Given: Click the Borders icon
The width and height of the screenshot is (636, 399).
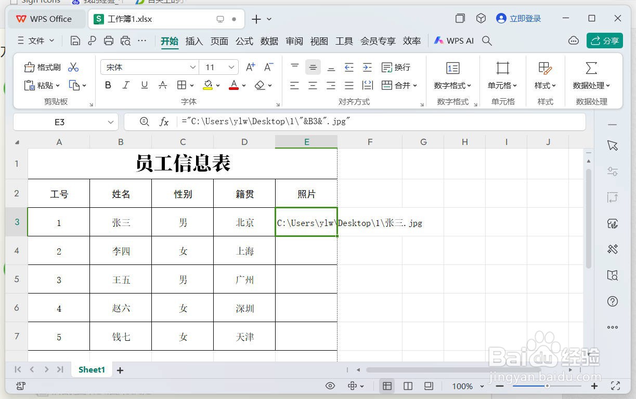Looking at the screenshot, I should coord(181,85).
